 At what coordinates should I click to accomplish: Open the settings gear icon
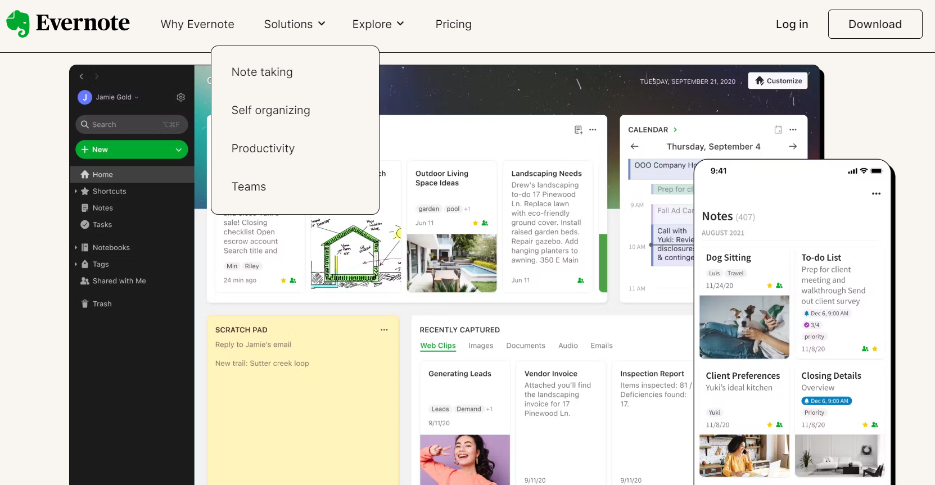180,97
